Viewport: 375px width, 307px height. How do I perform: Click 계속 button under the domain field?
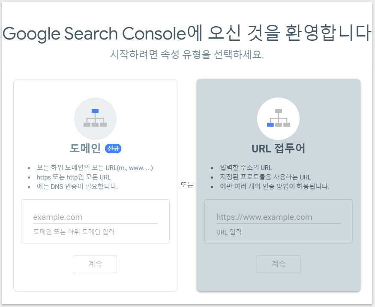95,264
